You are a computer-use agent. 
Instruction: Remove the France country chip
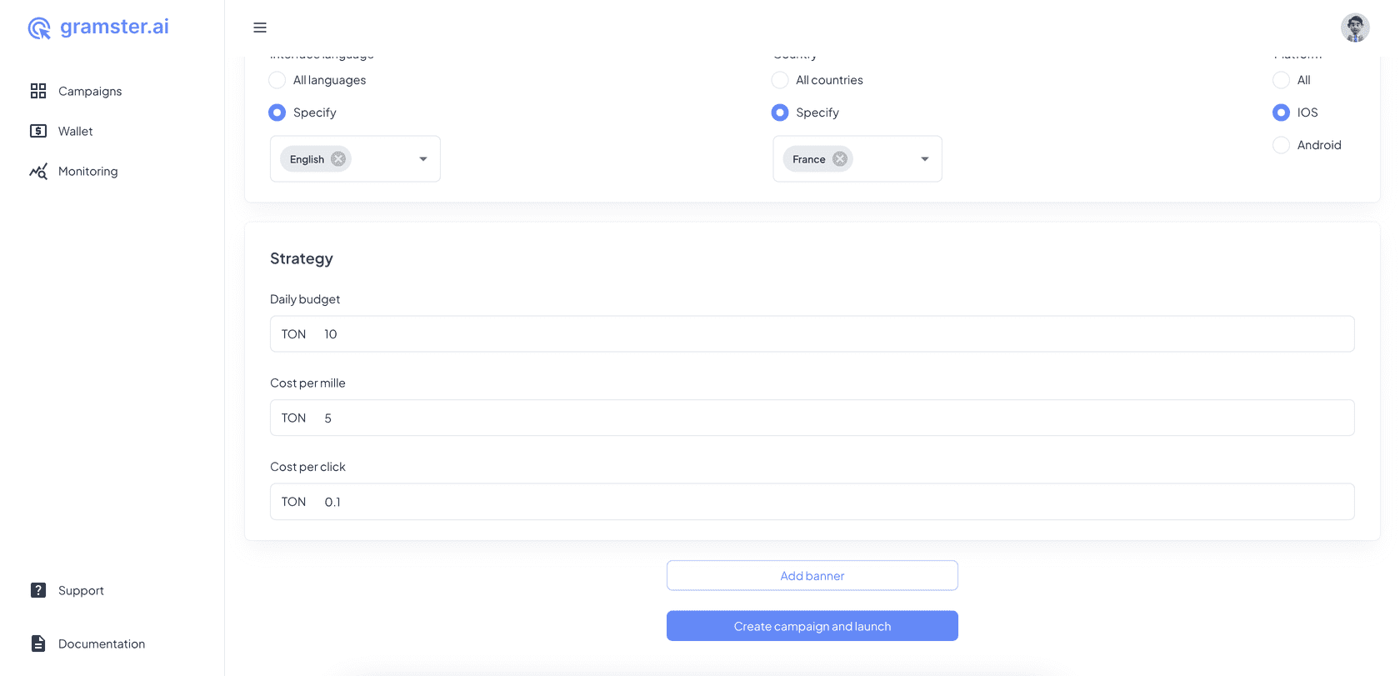tap(840, 159)
